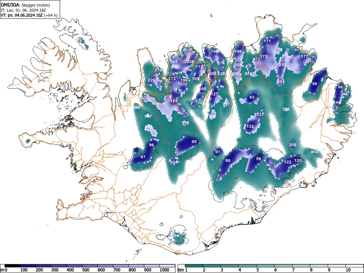Click the black swatch between 0 and 100 m
The image size is (364, 273).
(12, 266)
